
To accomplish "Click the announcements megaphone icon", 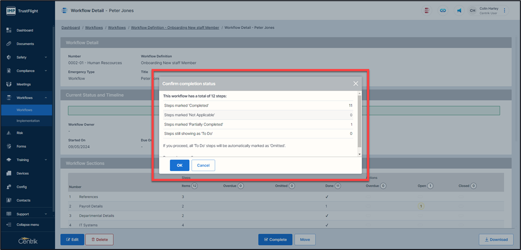I will 459,10.
